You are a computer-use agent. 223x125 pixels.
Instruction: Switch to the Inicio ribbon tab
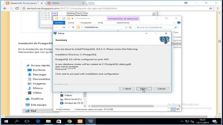[71, 23]
